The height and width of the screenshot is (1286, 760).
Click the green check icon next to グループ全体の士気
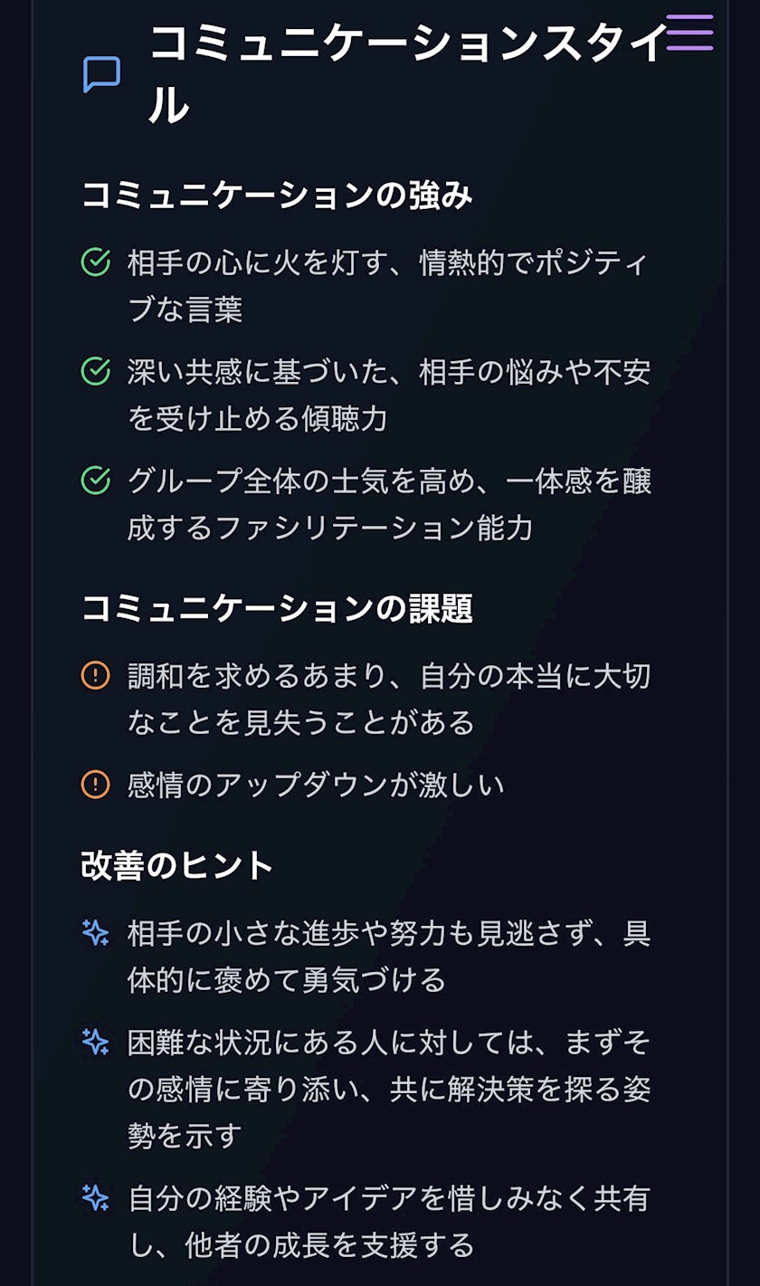pos(96,481)
